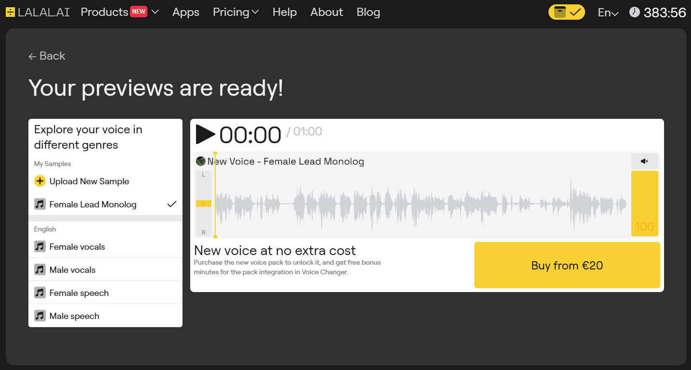The image size is (691, 370).
Task: Click the L/R pan slider
Action: click(204, 204)
